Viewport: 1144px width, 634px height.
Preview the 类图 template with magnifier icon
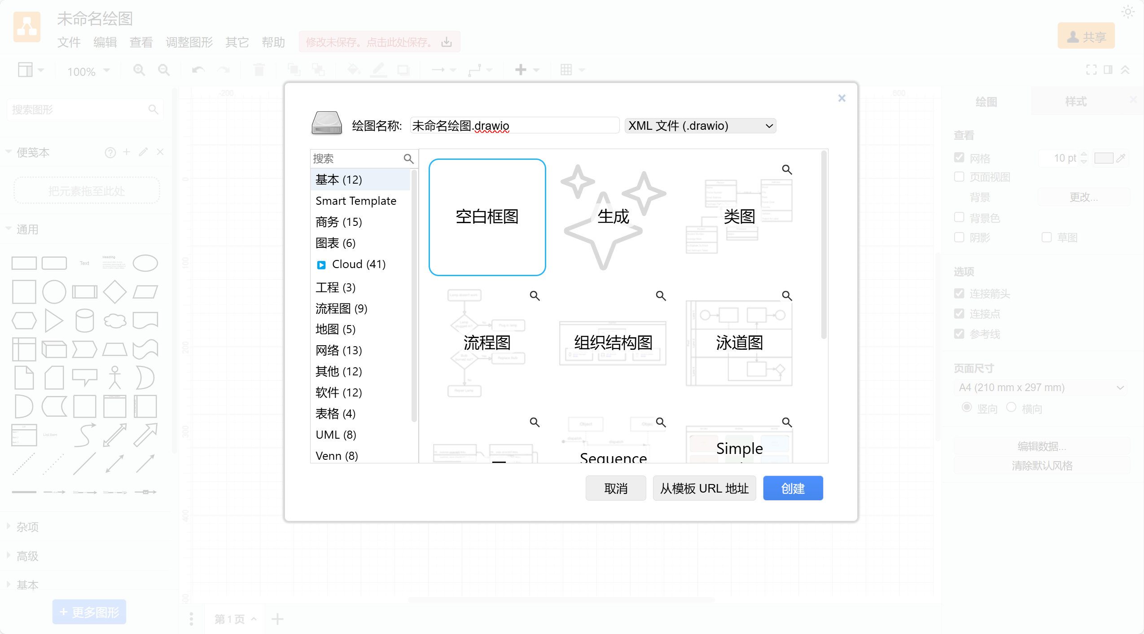[787, 169]
